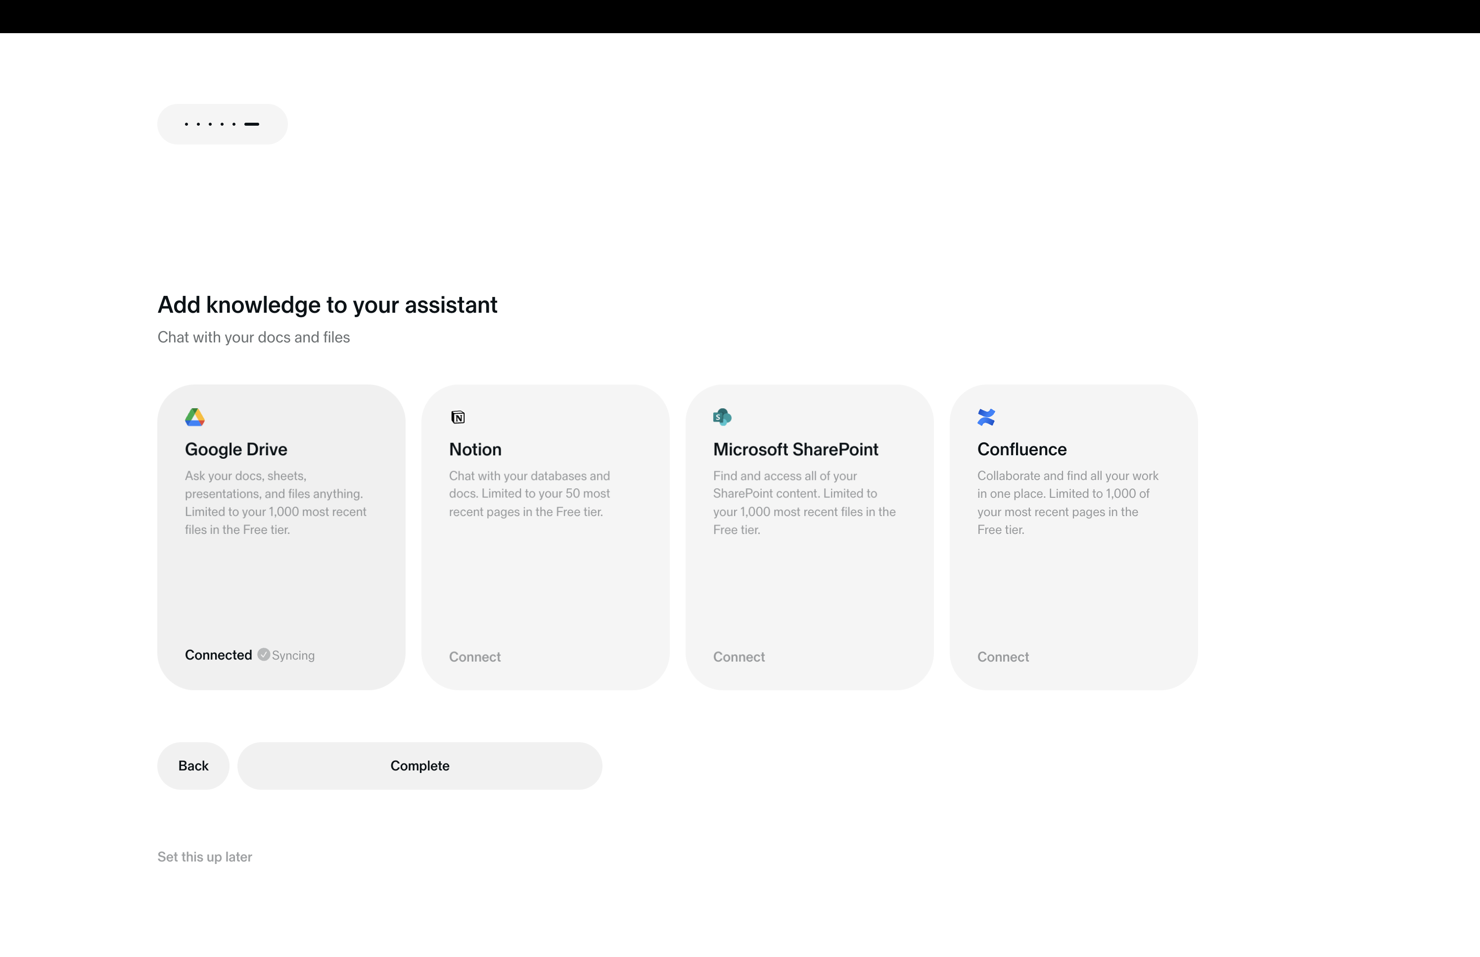Connect Microsoft SharePoint
The width and height of the screenshot is (1480, 957).
(739, 657)
